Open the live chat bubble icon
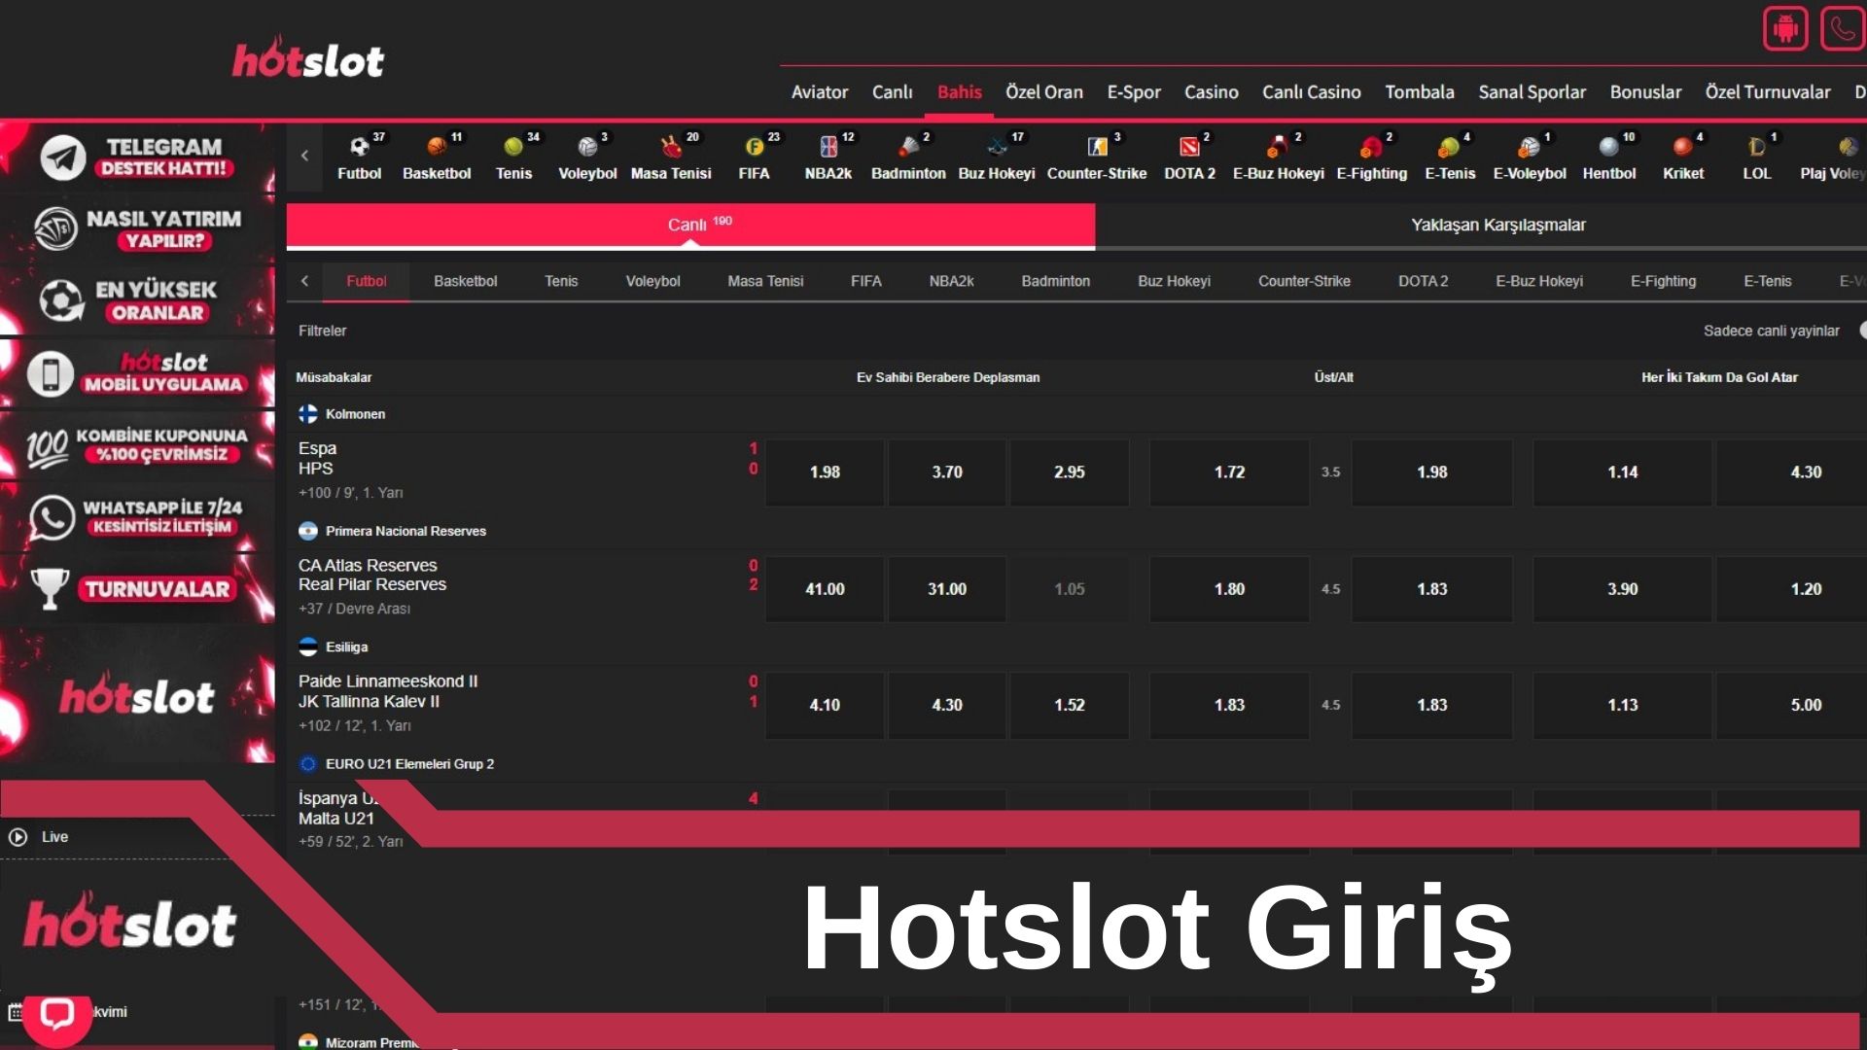This screenshot has height=1050, width=1867. tap(56, 1014)
